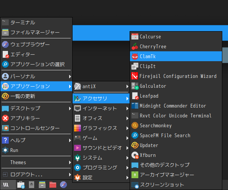Click the Galculator calculator icon
This screenshot has height=190, width=228.
coord(135,86)
